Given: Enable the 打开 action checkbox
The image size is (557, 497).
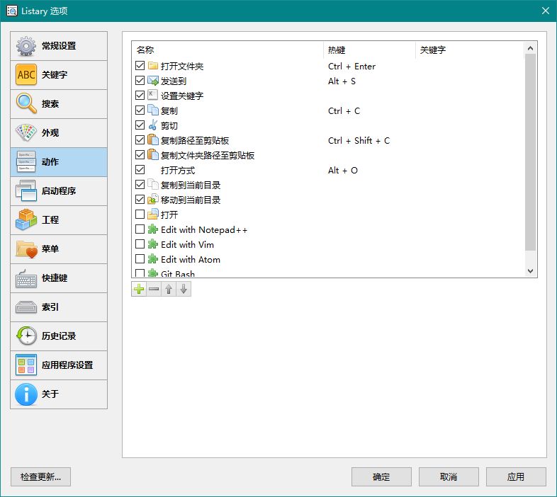Looking at the screenshot, I should 140,215.
